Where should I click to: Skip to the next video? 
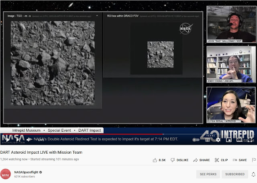click(18, 140)
